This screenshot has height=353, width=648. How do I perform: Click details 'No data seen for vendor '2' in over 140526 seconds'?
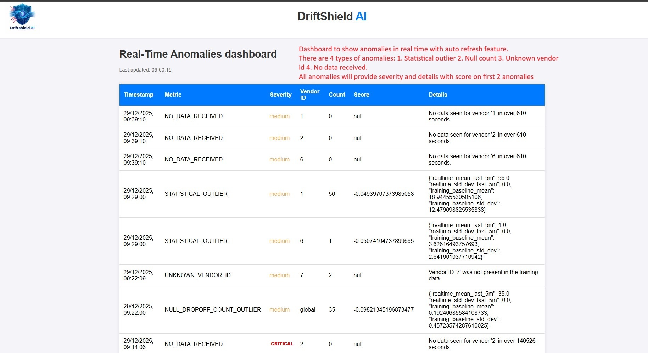pyautogui.click(x=482, y=344)
